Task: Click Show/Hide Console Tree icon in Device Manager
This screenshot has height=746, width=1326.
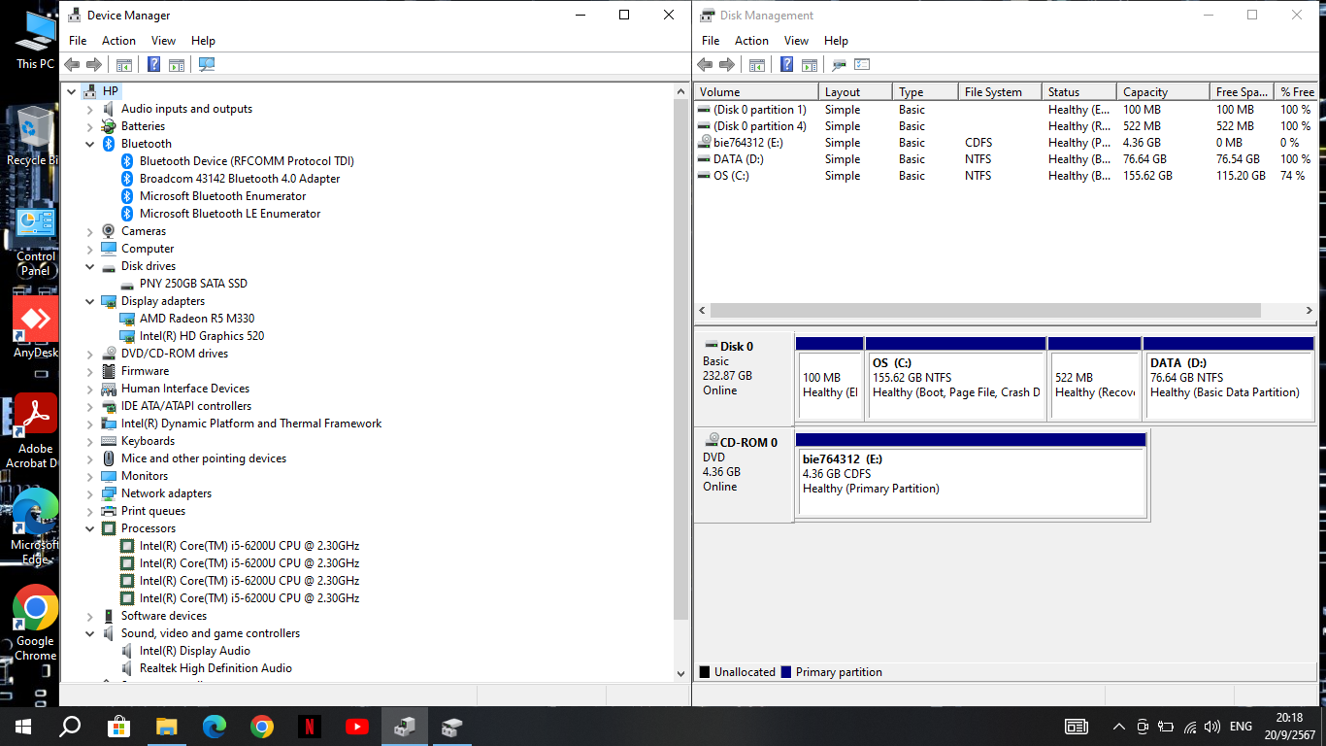Action: (x=124, y=65)
